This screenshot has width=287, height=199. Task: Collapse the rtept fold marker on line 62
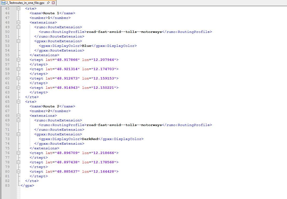19,88
